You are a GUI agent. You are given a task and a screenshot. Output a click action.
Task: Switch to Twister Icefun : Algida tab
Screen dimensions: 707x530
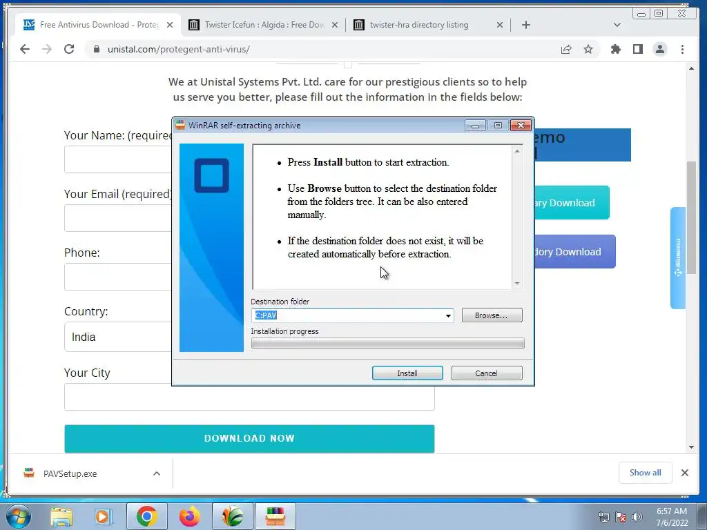click(263, 25)
